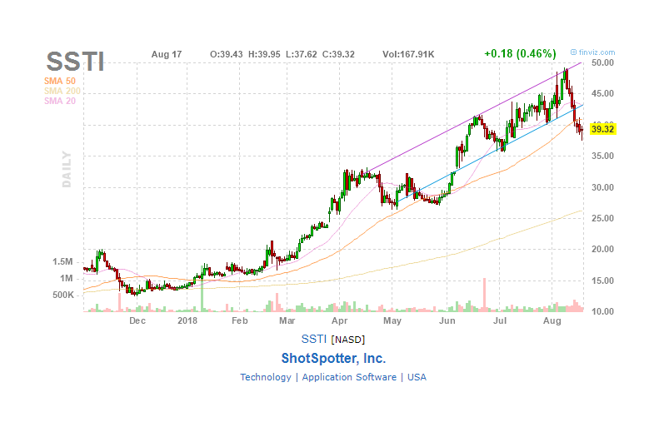Click the L:37.62 low price value
The image size is (659, 427).
(x=302, y=54)
